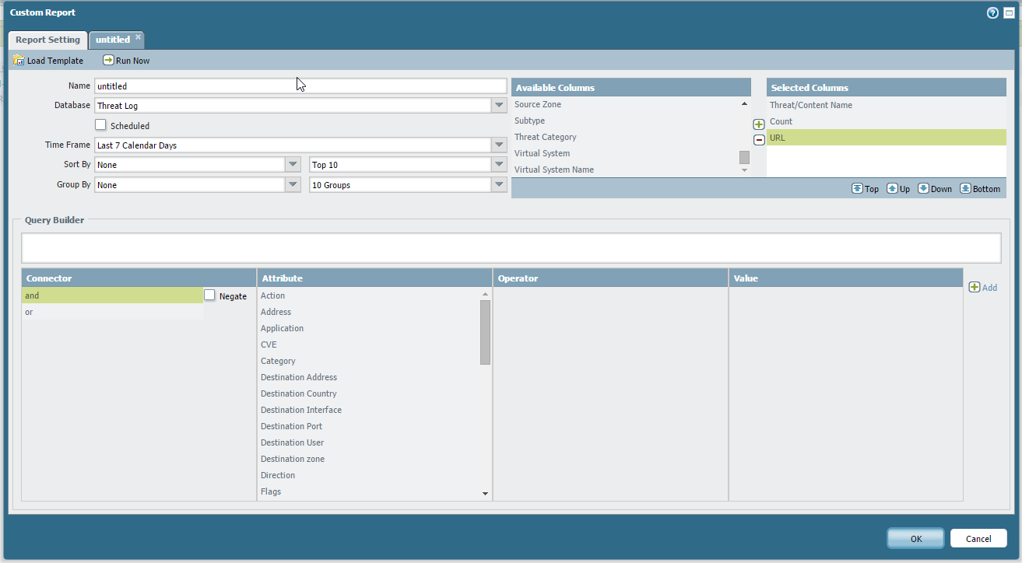Viewport: 1022px width, 563px height.
Task: Click the Query Builder text field
Action: 511,248
